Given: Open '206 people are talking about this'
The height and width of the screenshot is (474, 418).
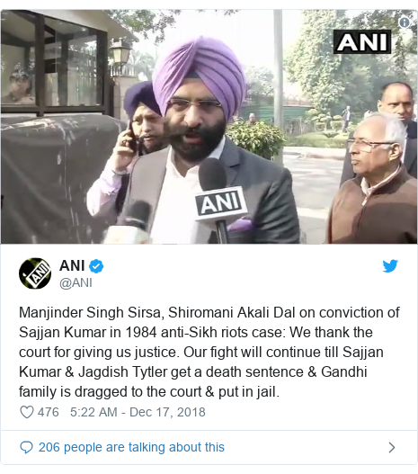Looking at the screenshot, I should pyautogui.click(x=131, y=447).
